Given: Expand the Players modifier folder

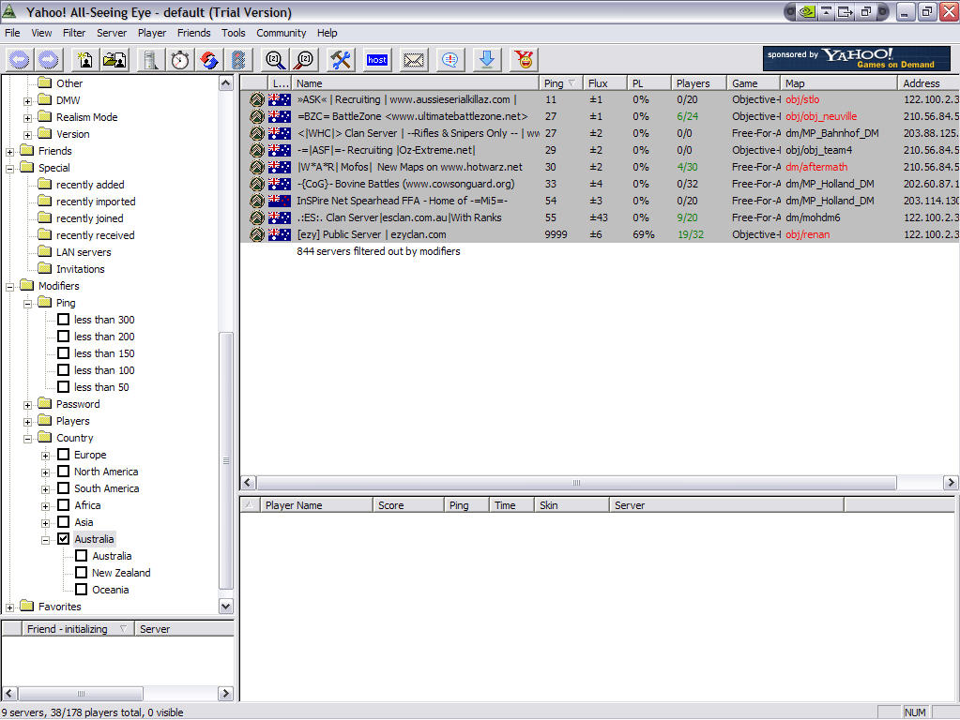Looking at the screenshot, I should click(27, 422).
